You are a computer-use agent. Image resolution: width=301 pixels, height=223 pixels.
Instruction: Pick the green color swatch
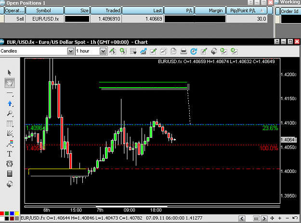pos(7,213)
